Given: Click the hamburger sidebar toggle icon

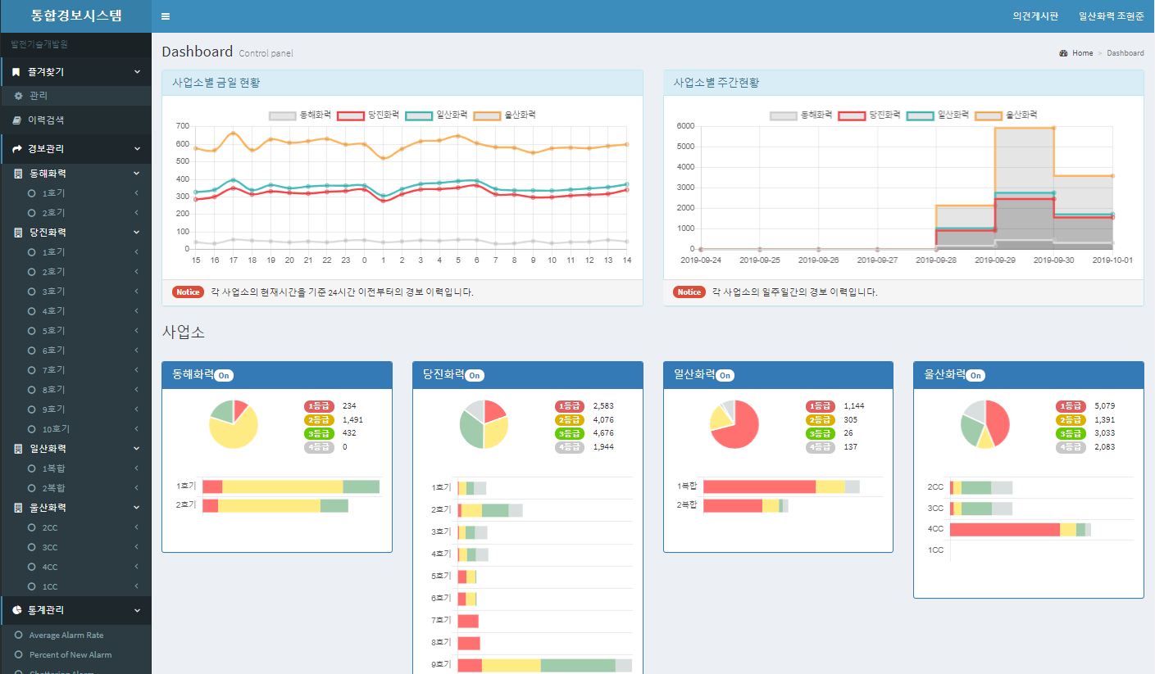Looking at the screenshot, I should click(166, 16).
